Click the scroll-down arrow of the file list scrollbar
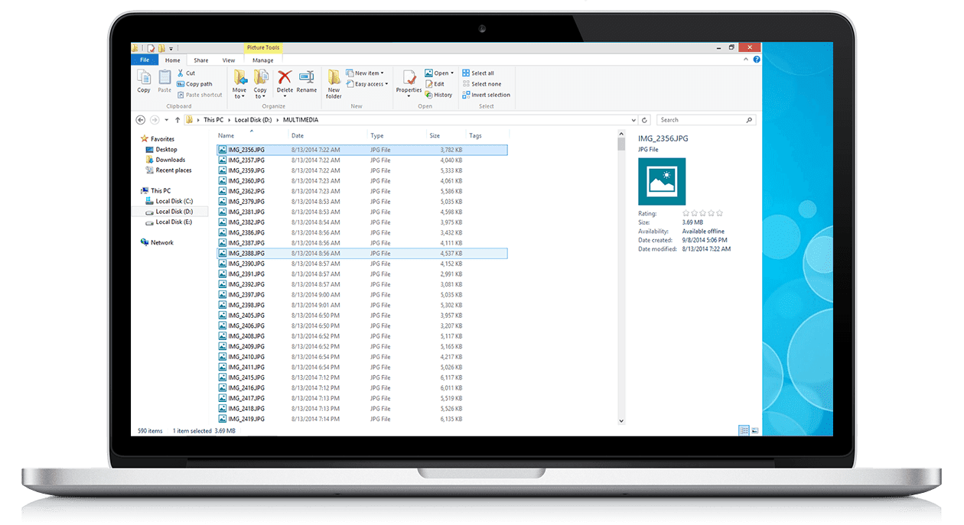Viewport: 964px width, 525px height. [621, 421]
